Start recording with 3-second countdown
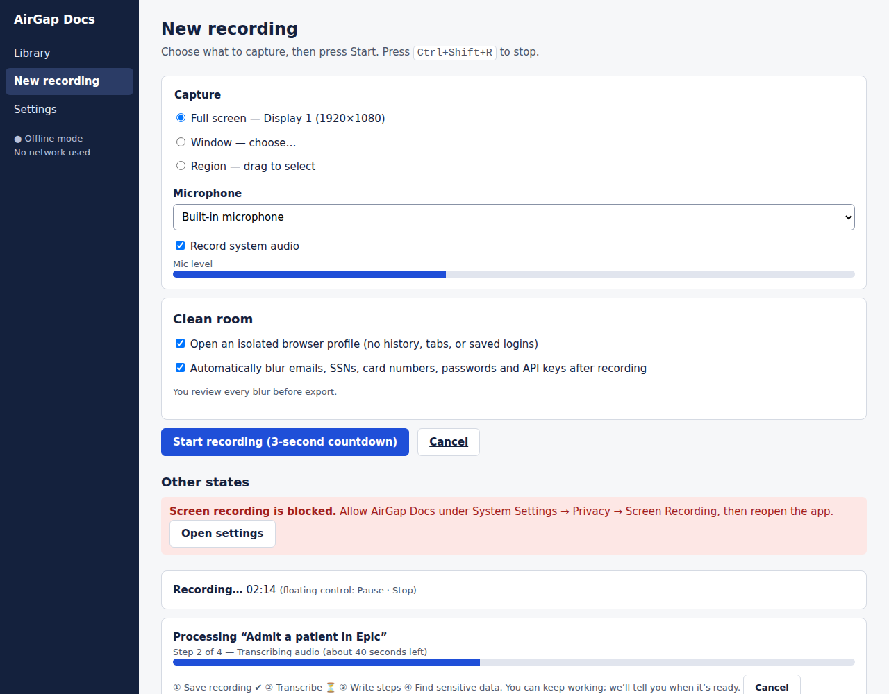 (x=285, y=442)
